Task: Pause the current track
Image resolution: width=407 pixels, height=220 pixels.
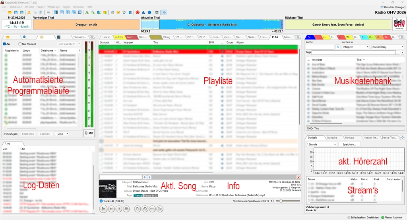Action: 118,209
